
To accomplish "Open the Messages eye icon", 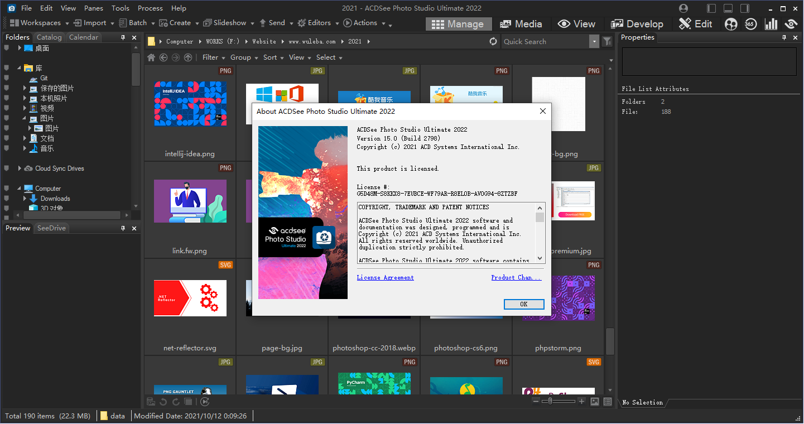I will (791, 24).
